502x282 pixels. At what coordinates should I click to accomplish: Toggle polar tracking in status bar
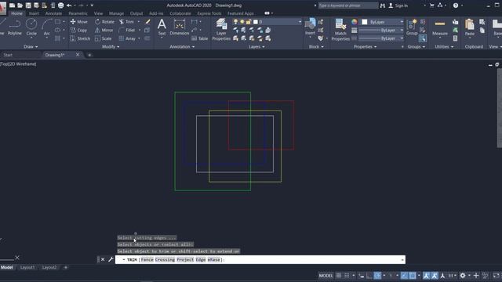pyautogui.click(x=377, y=275)
